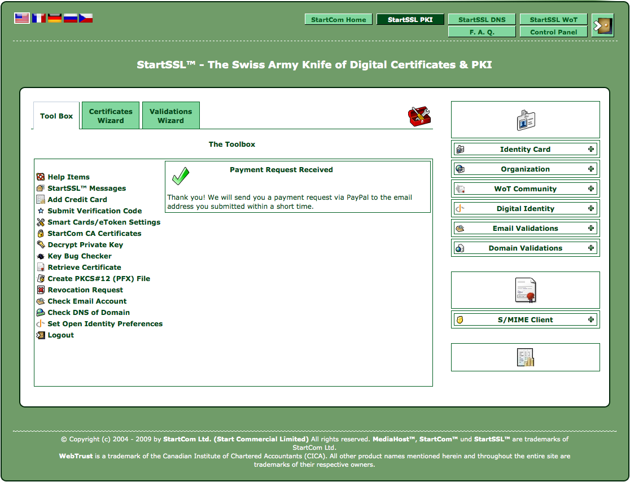This screenshot has width=630, height=482.
Task: Open Smart Cards/eToken Settings link
Action: tap(104, 222)
